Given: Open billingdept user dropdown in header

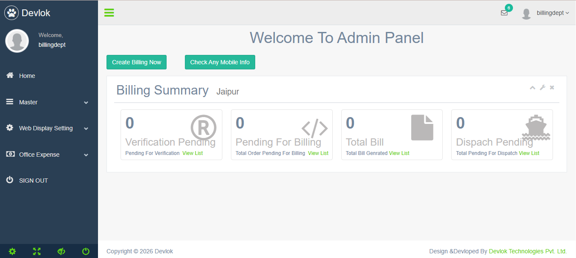Looking at the screenshot, I should coord(553,13).
